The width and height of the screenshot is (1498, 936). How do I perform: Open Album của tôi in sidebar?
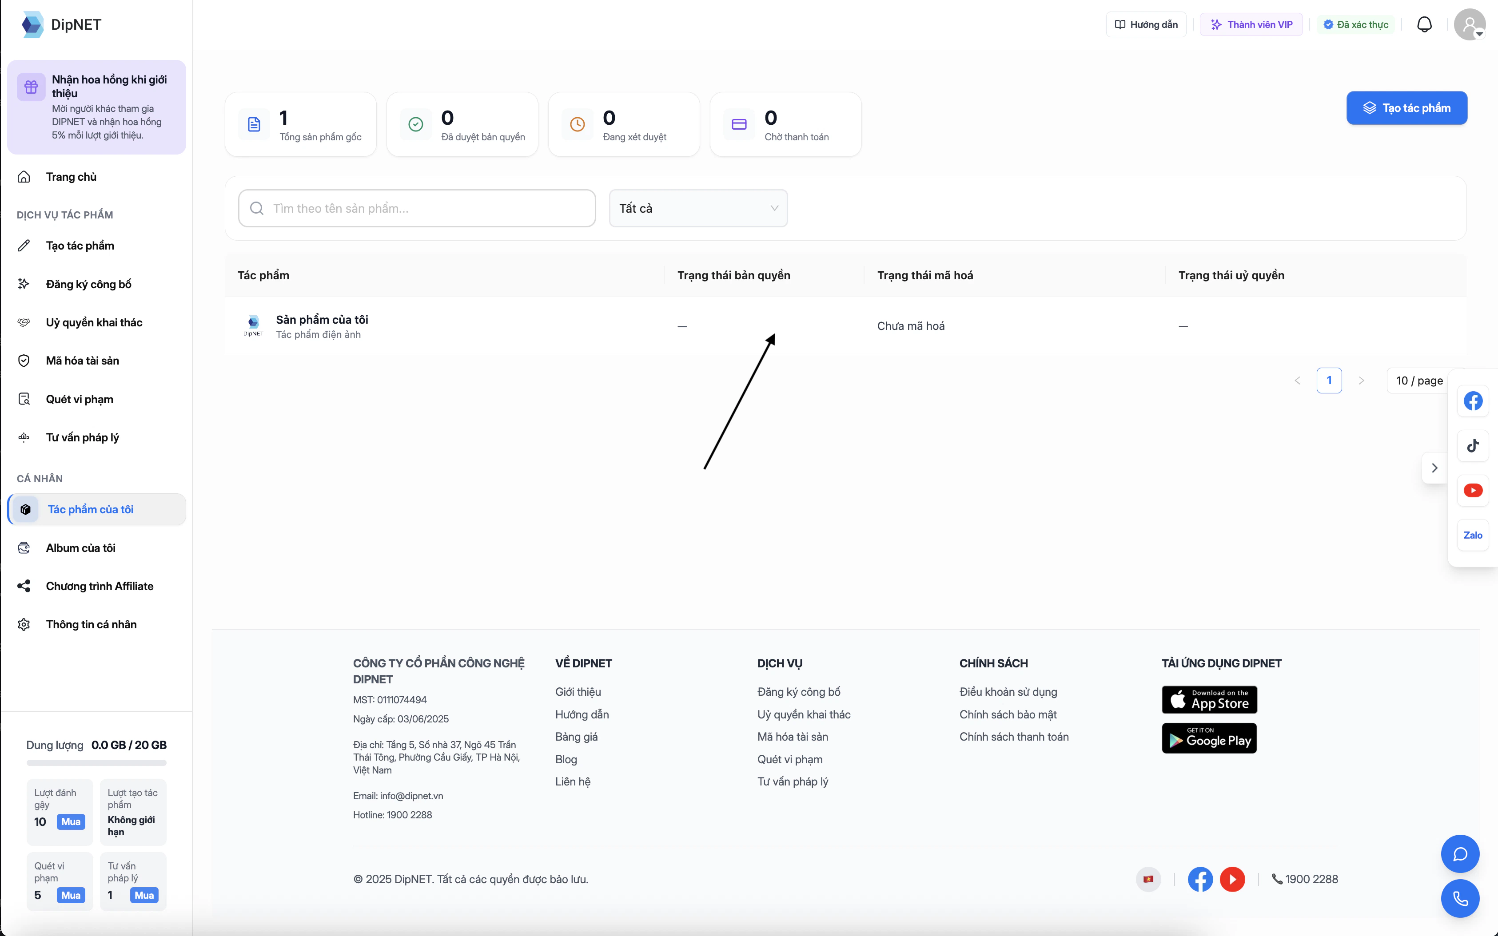pos(96,548)
